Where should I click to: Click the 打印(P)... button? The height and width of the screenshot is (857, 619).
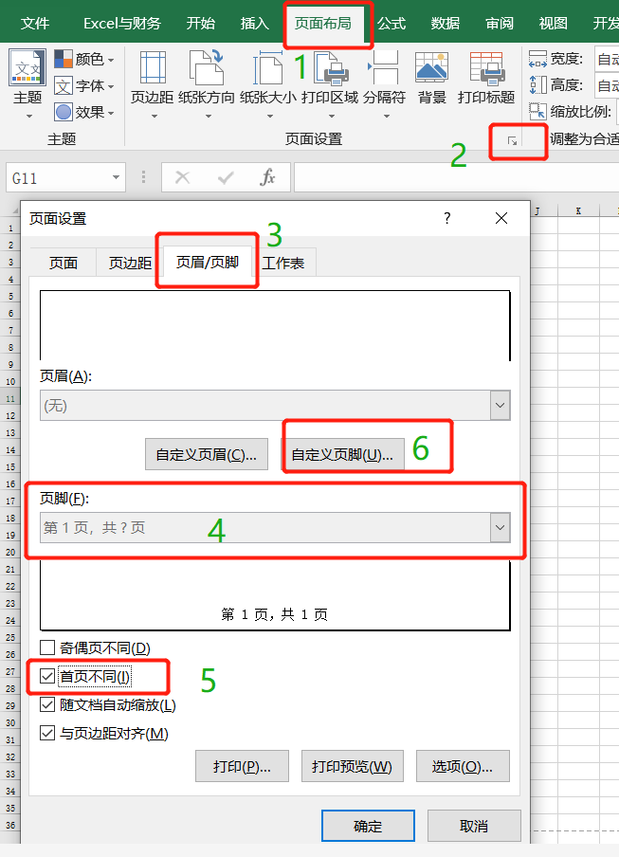242,766
